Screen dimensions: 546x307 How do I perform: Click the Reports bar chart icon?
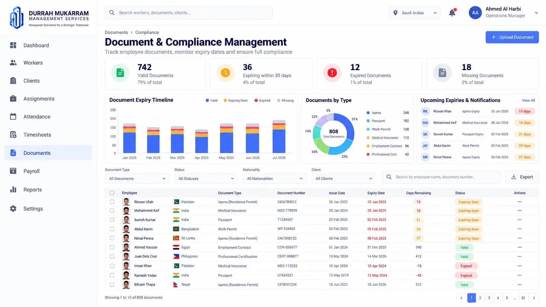click(x=13, y=190)
